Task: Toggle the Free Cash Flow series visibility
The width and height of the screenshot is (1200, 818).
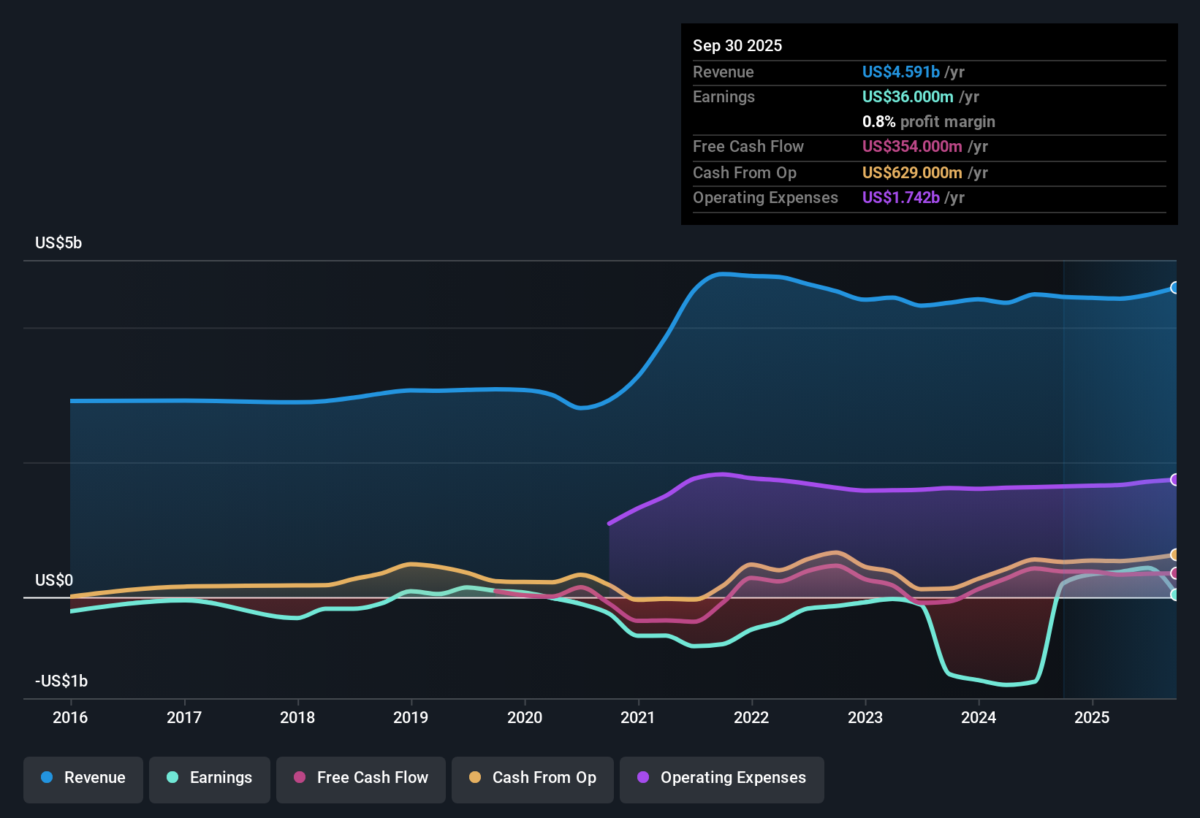Action: tap(360, 778)
